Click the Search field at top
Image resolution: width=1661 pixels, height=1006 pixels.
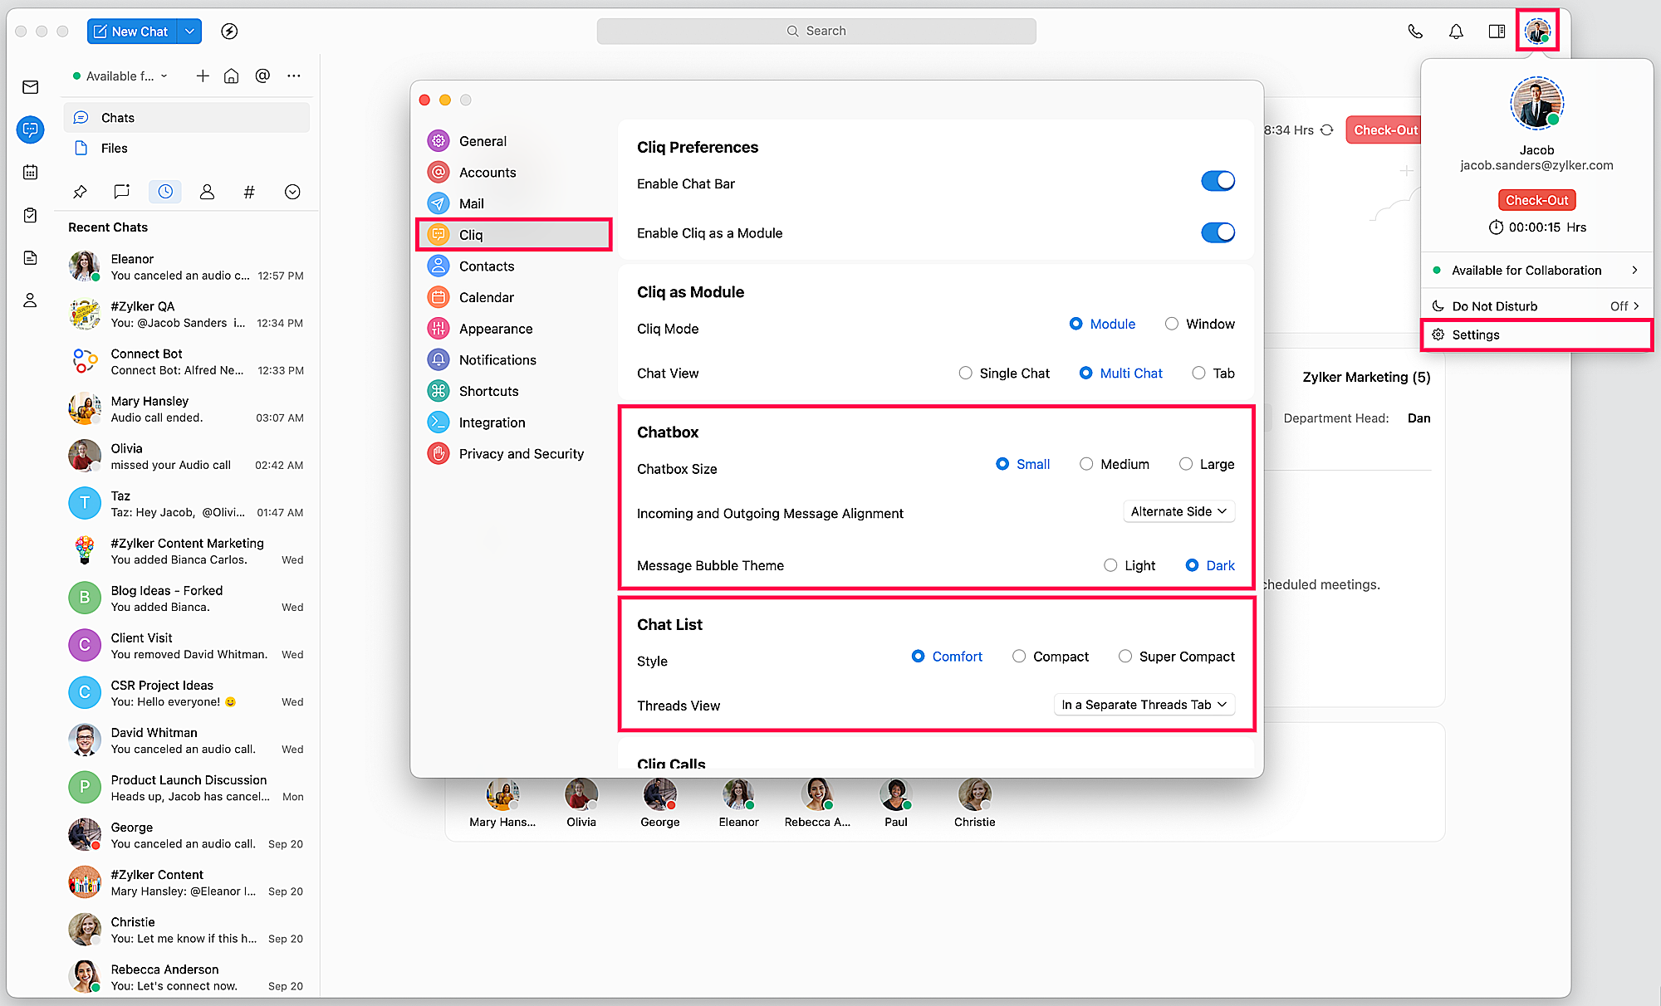pyautogui.click(x=816, y=31)
